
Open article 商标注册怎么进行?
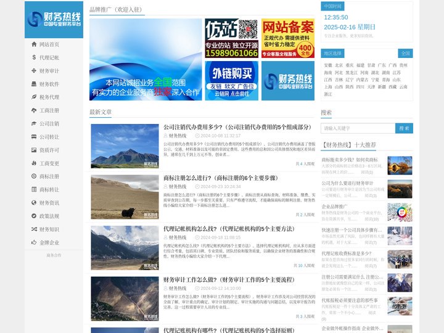point(220,178)
